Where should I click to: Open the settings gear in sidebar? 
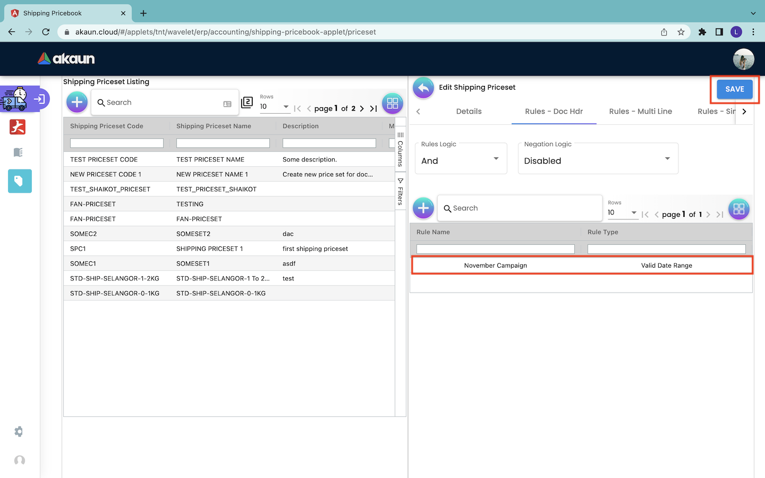point(19,432)
